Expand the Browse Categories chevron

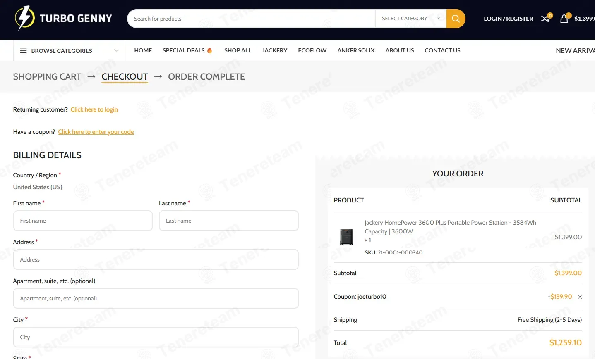pyautogui.click(x=116, y=50)
